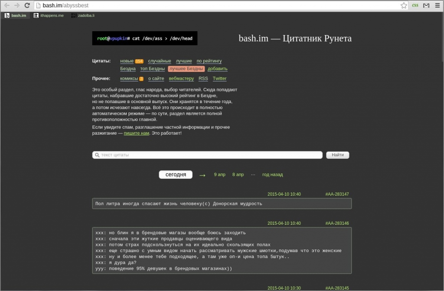Open the новые quotes link

pos(127,61)
